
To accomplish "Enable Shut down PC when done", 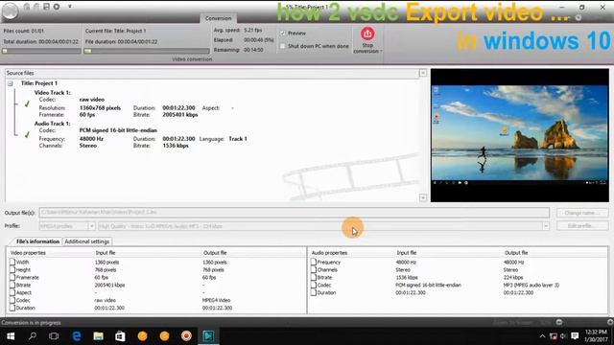I will pyautogui.click(x=283, y=46).
